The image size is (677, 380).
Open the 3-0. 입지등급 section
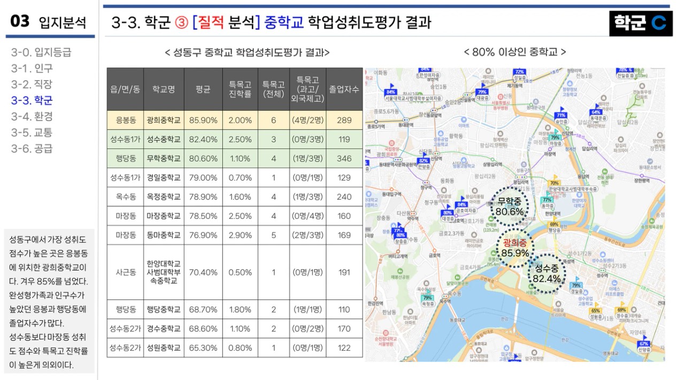click(x=41, y=52)
